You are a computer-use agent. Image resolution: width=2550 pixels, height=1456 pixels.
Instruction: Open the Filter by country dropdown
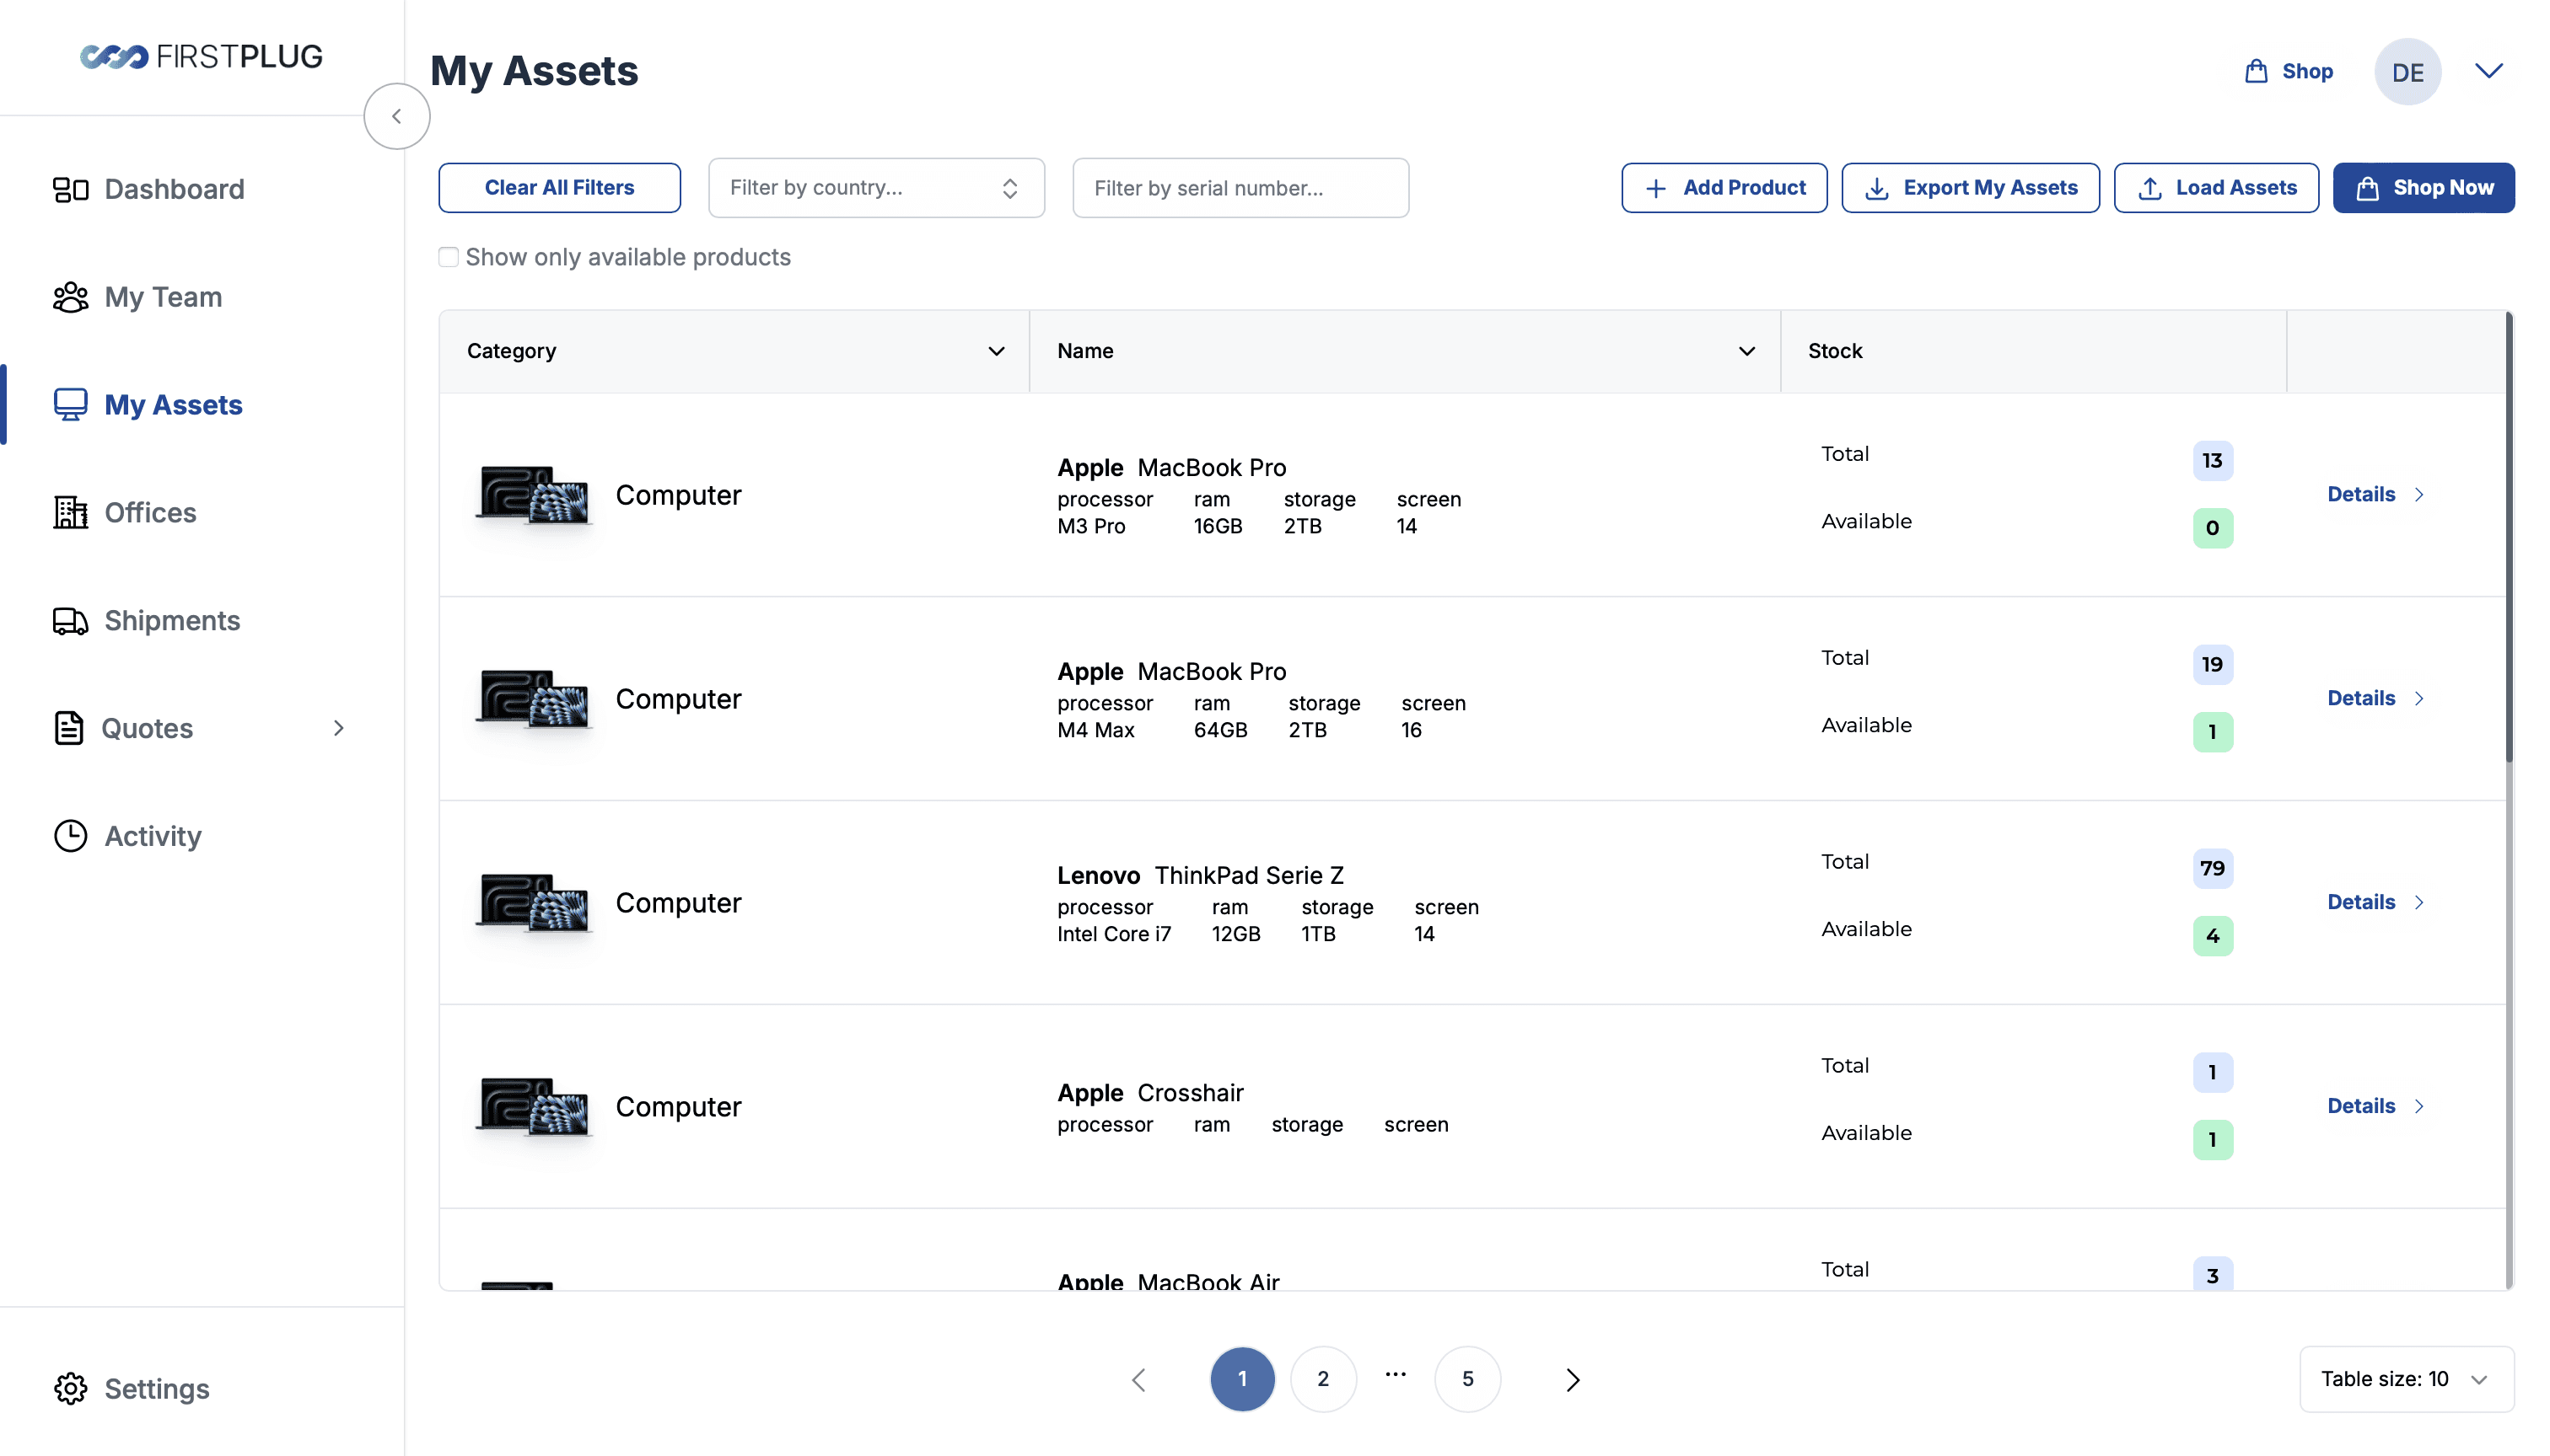[875, 188]
